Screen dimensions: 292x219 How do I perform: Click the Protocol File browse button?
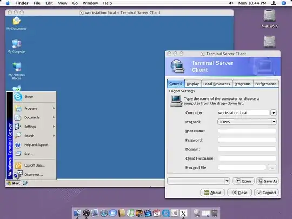pyautogui.click(x=272, y=168)
